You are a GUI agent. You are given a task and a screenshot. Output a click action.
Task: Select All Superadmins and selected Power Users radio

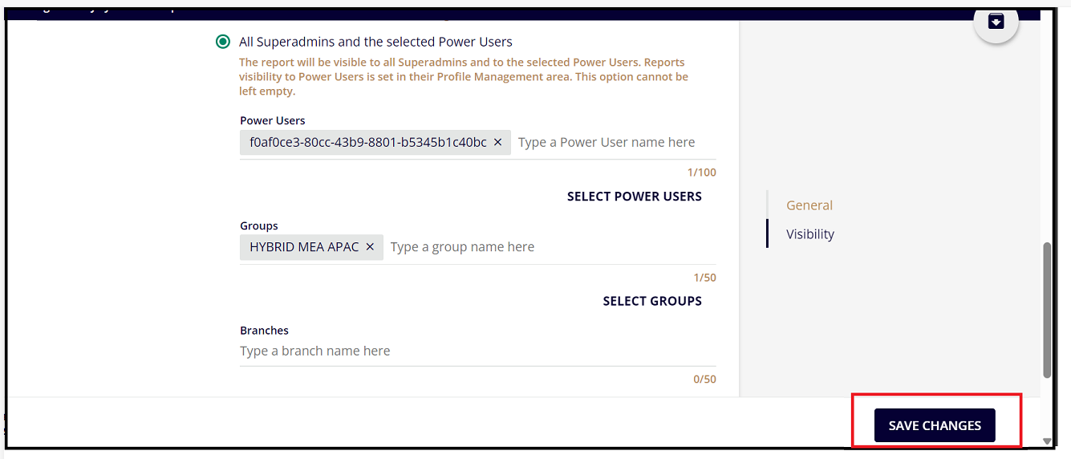[x=223, y=42]
